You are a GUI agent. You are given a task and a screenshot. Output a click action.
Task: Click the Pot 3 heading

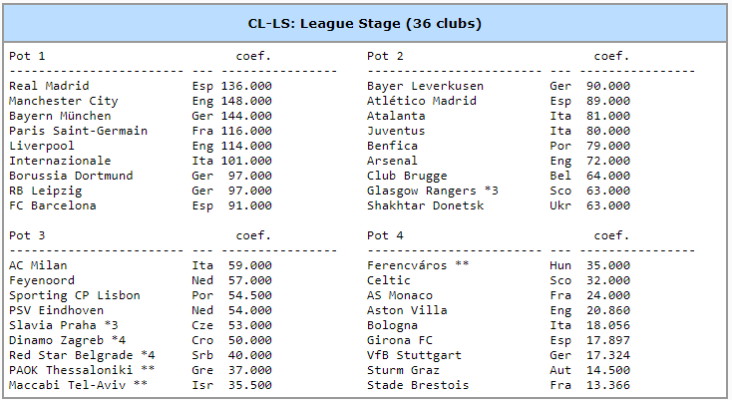[27, 235]
